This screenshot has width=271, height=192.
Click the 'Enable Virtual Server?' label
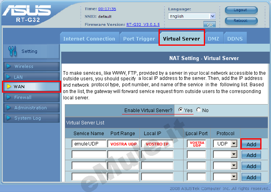[148, 111]
